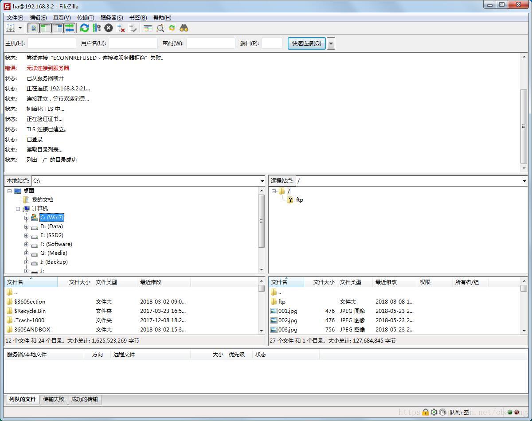Focus the 端口 port field
This screenshot has width=532, height=421.
(272, 43)
